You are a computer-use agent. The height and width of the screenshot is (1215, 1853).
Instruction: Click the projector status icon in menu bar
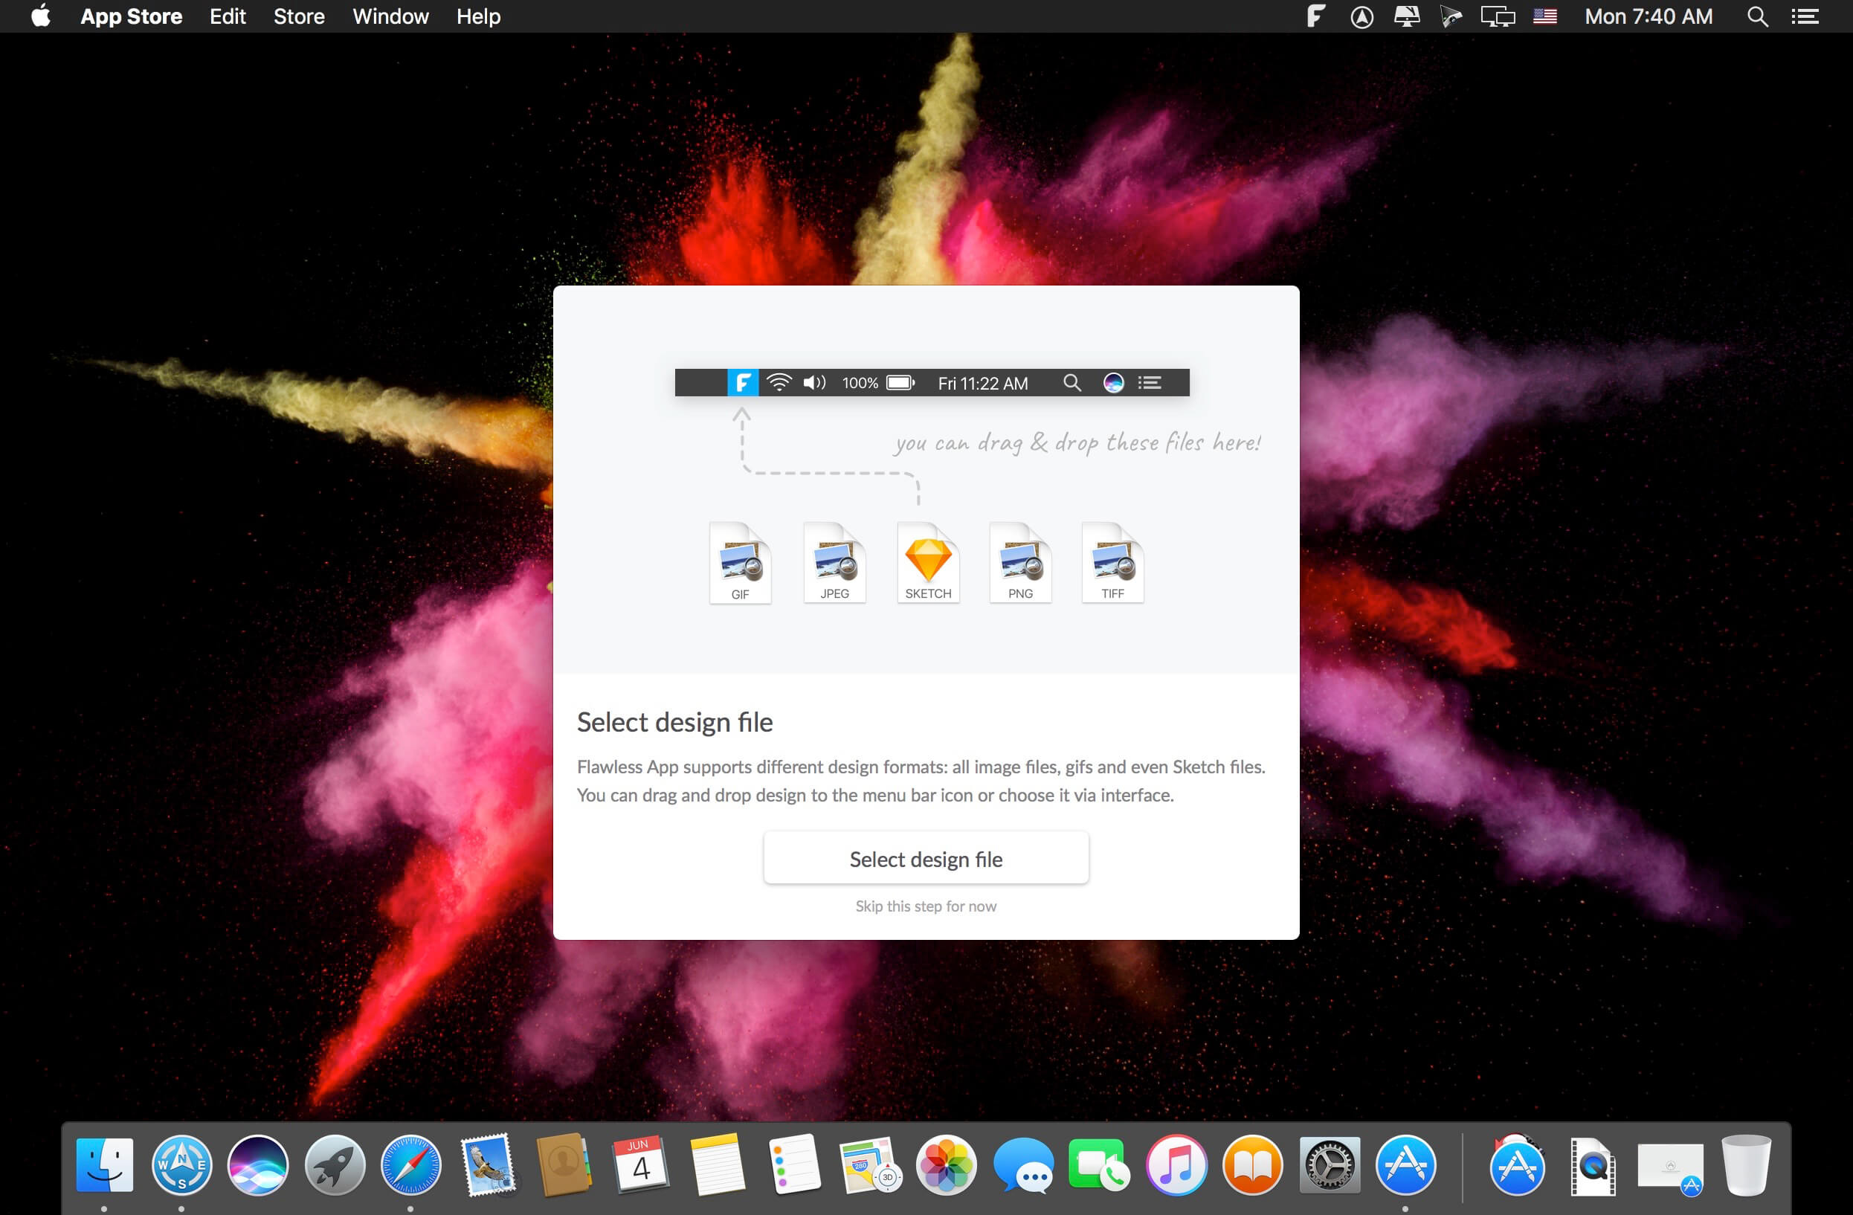(1451, 16)
